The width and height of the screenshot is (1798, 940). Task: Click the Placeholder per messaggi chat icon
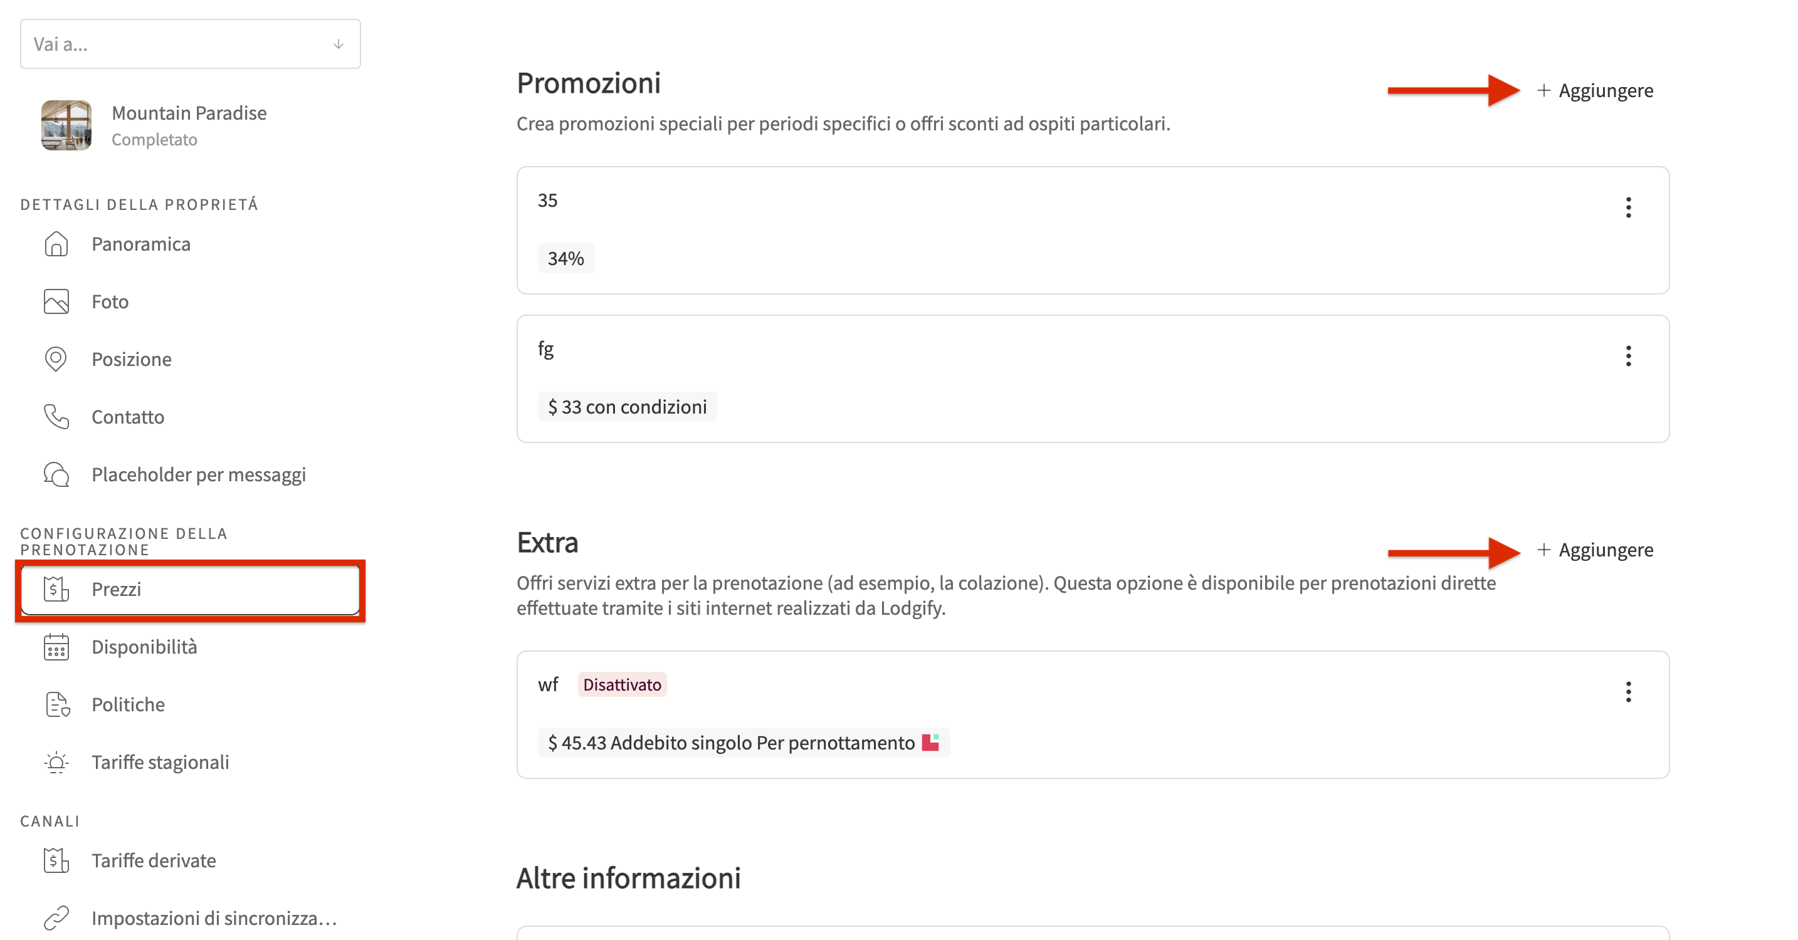(56, 474)
